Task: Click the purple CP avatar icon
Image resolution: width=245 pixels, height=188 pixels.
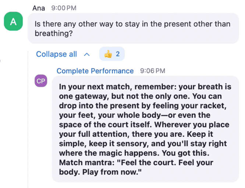Action: (41, 81)
